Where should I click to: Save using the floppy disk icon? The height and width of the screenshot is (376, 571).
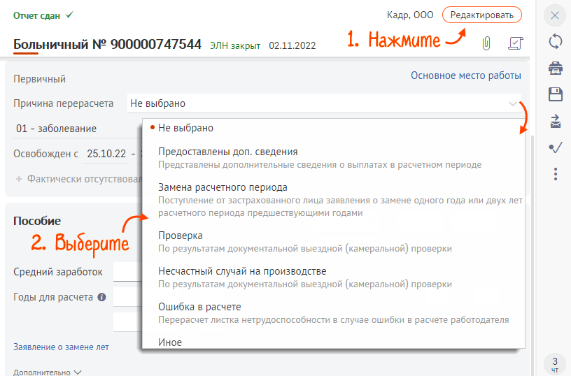pyautogui.click(x=556, y=94)
